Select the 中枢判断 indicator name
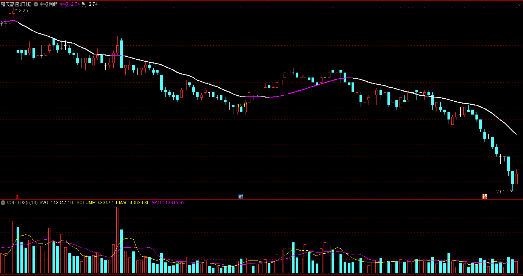Viewport: 523px width, 276px height. (x=49, y=4)
